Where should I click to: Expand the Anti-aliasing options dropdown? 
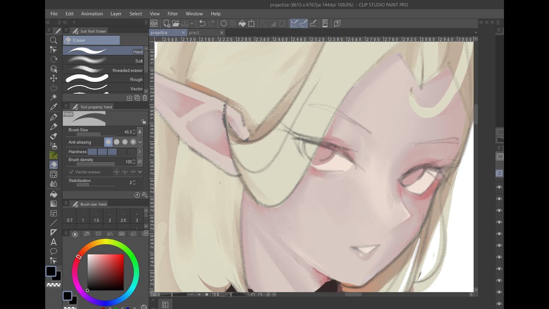pos(140,142)
